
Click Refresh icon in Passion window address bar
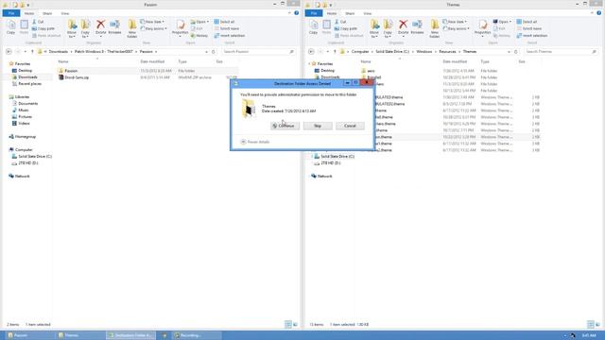click(x=214, y=52)
